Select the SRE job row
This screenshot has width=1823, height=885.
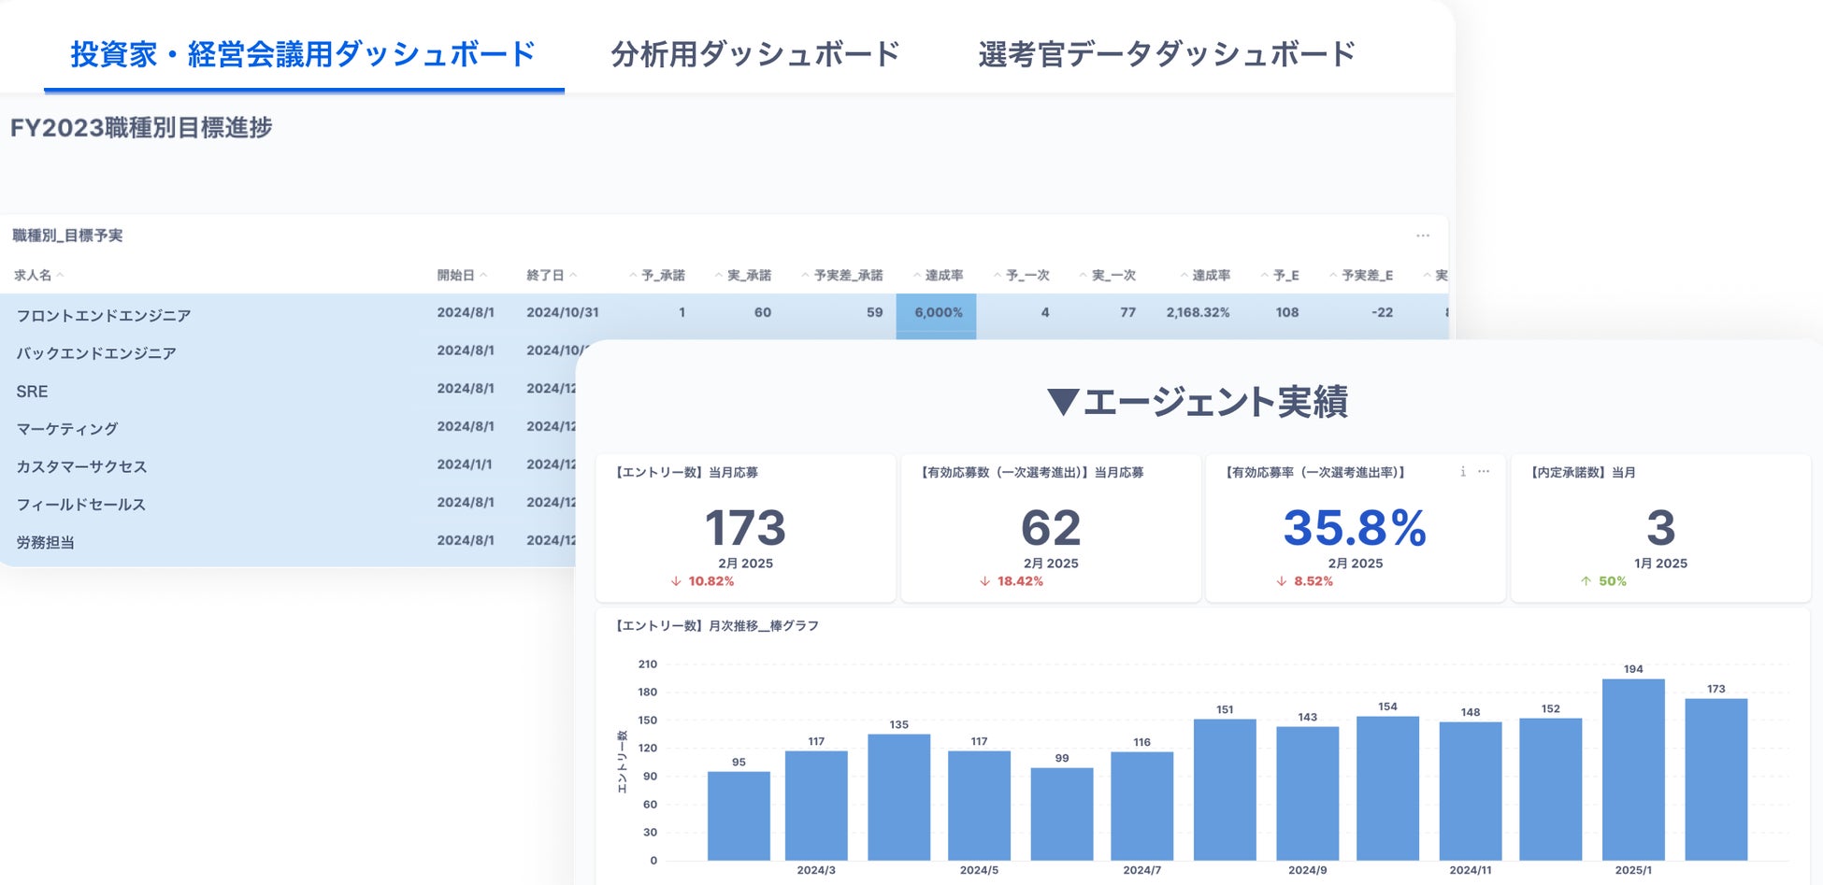[32, 392]
